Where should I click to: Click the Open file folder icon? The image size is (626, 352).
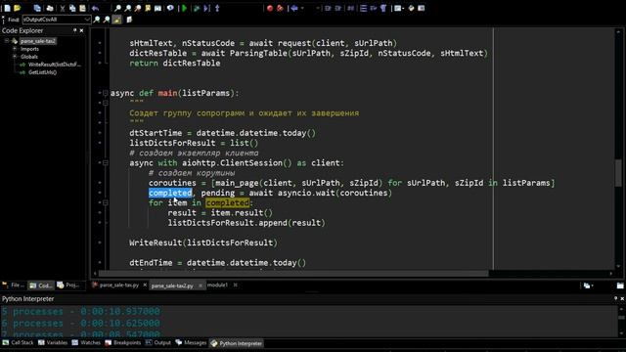[x=18, y=8]
